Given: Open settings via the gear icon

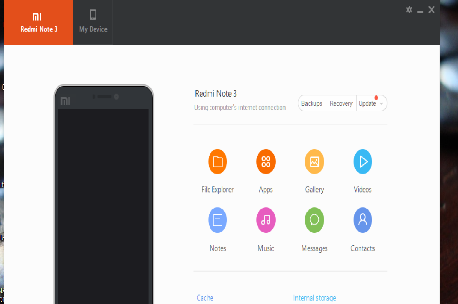Looking at the screenshot, I should [409, 10].
